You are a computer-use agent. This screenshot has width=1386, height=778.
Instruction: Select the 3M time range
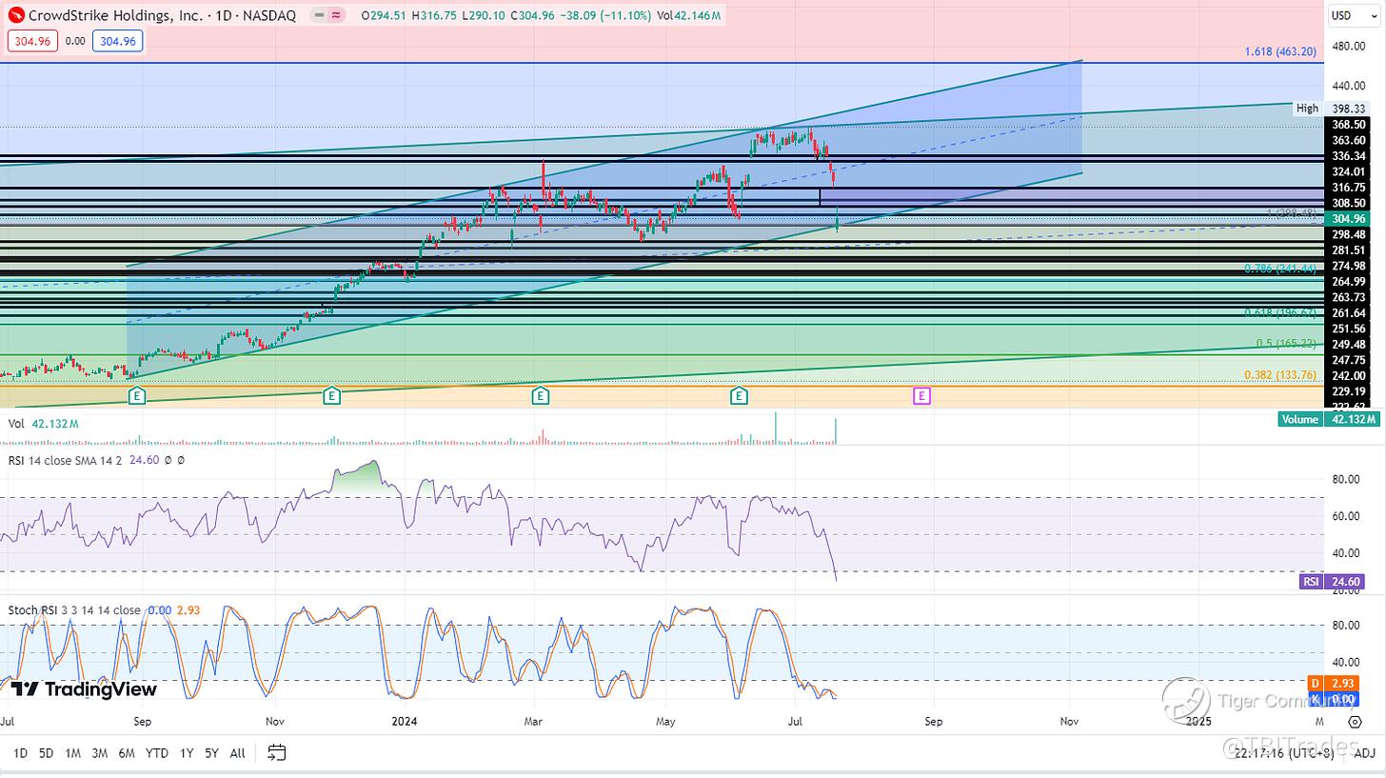click(99, 753)
